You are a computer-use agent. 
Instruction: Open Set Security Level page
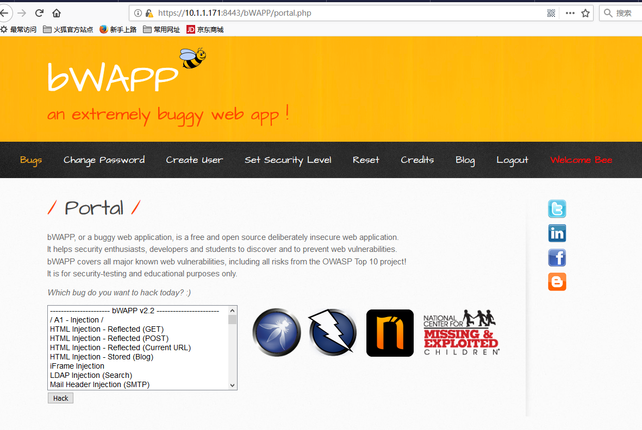tap(288, 160)
